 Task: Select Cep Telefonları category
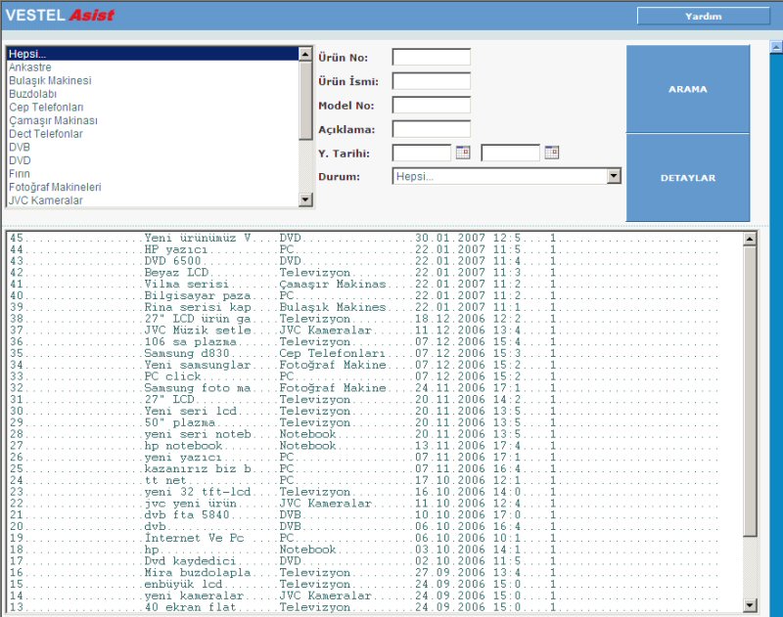[153, 108]
